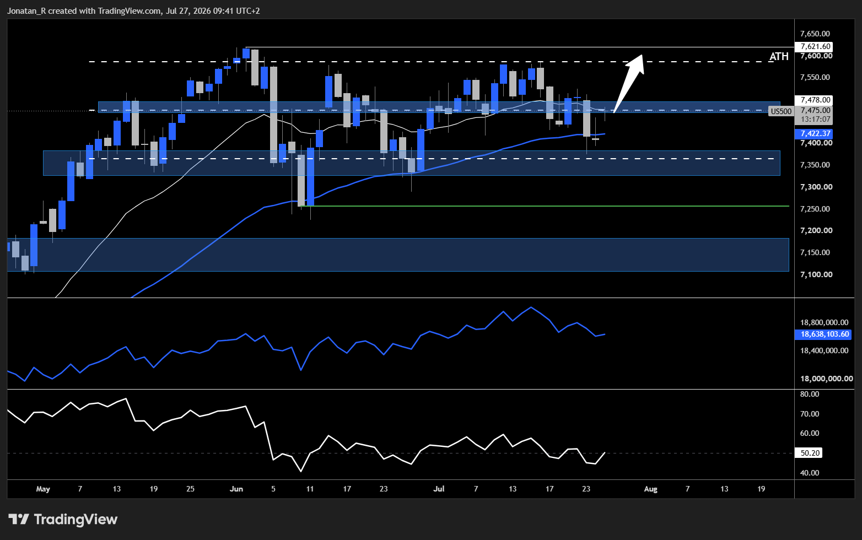Click the 60.00 RSI axis value
The height and width of the screenshot is (540, 862).
pyautogui.click(x=810, y=433)
